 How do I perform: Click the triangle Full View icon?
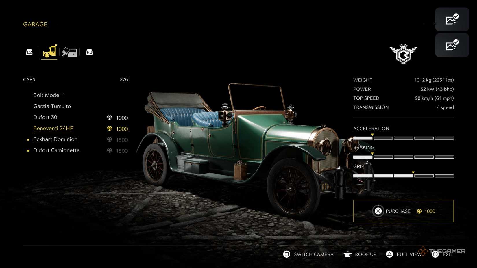tap(389, 254)
